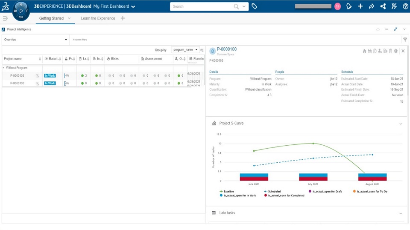Viewport: 410px width, 230px height.
Task: Click the widget cloud icon
Action: pos(378,29)
